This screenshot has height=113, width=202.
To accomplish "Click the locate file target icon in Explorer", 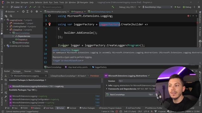I will (23, 12).
